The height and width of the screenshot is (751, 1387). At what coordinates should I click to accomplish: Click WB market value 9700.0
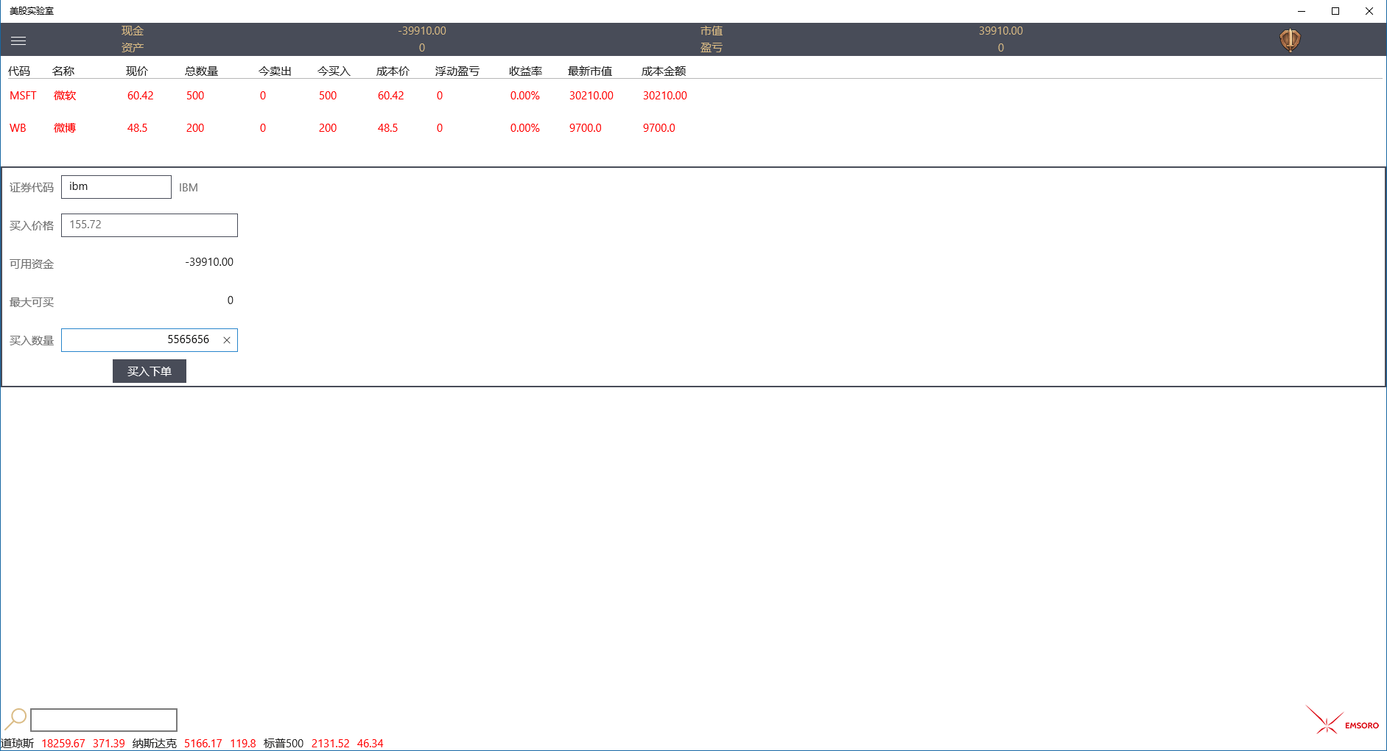coord(586,128)
